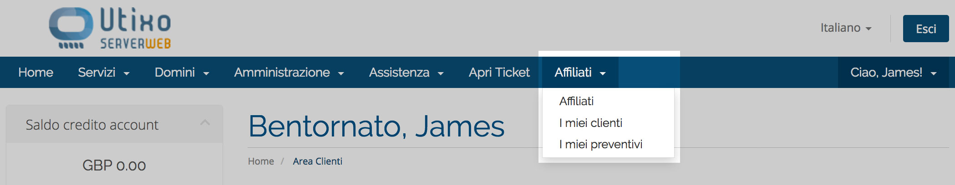Open the Ciao, James! account menu

(893, 73)
